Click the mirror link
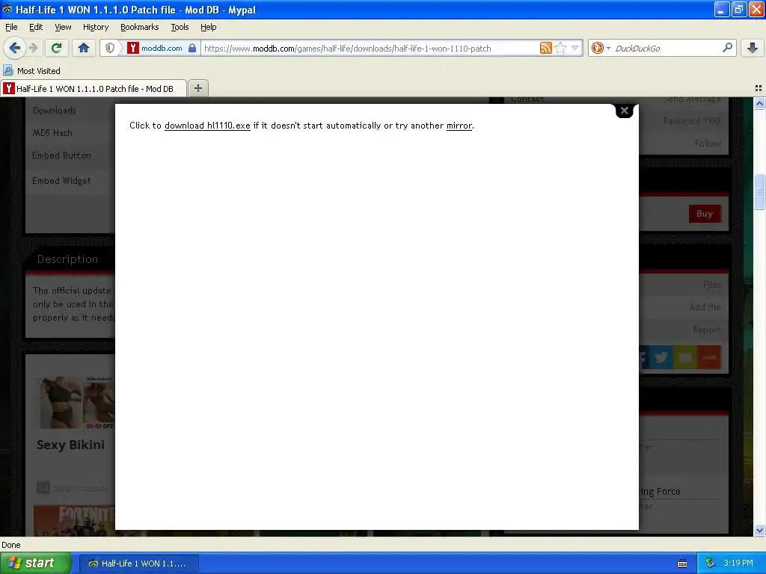 pos(459,126)
